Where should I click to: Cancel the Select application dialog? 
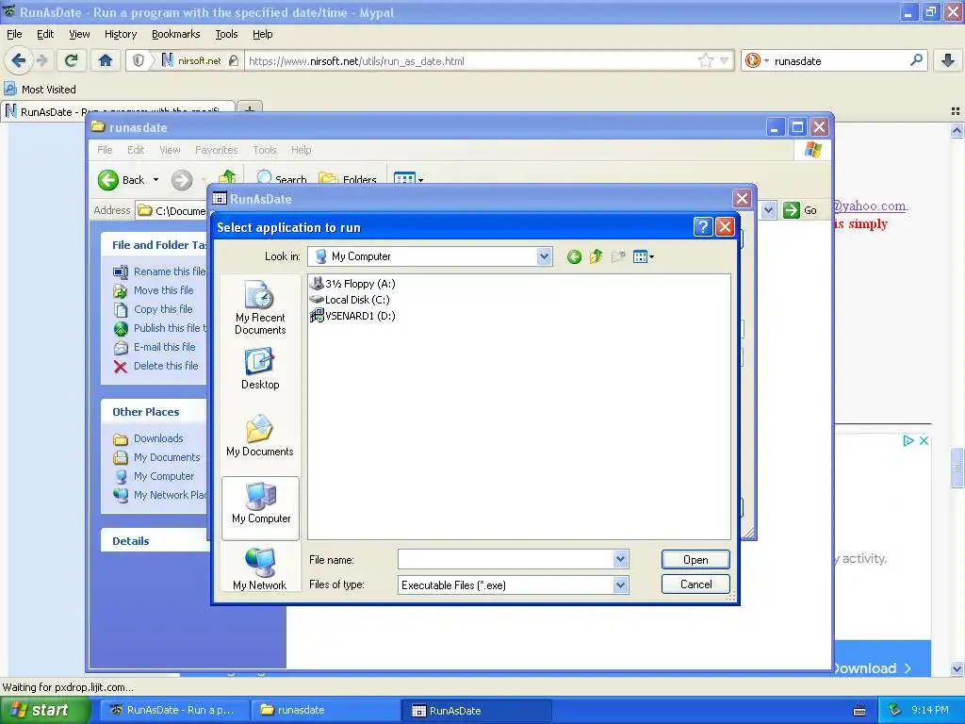[695, 584]
